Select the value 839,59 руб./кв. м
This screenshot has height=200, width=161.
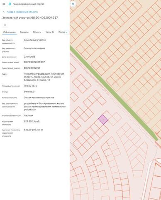click(x=33, y=130)
